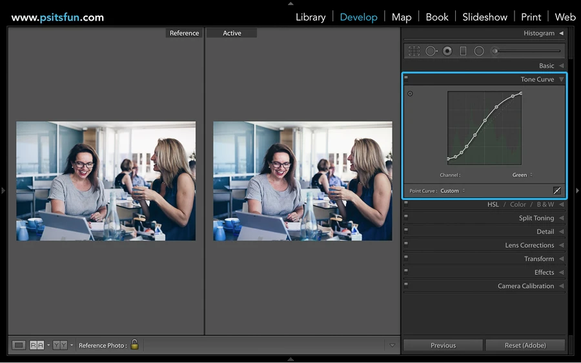Expand the Transform panel

coord(562,259)
